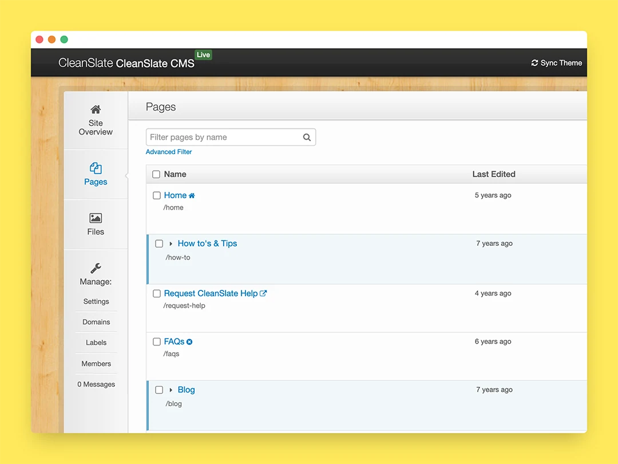618x464 pixels.
Task: Click the Sync Theme button text
Action: coord(561,63)
